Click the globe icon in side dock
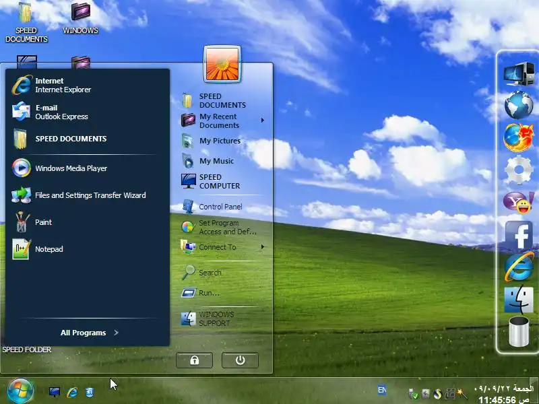The image size is (539, 404). point(519,105)
